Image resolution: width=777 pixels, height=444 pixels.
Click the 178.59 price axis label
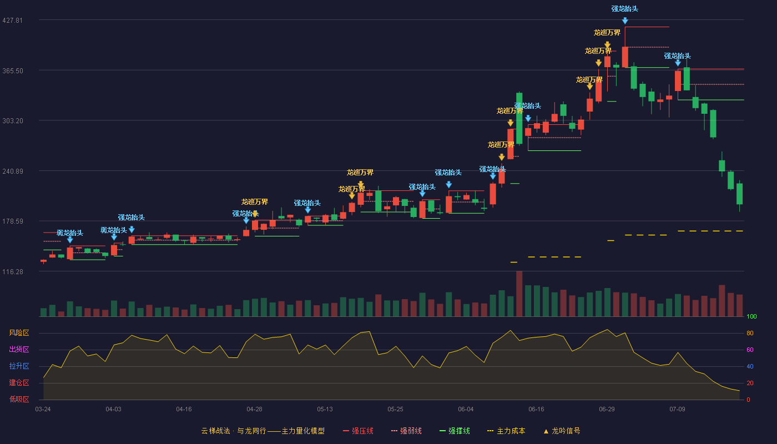[x=12, y=221]
